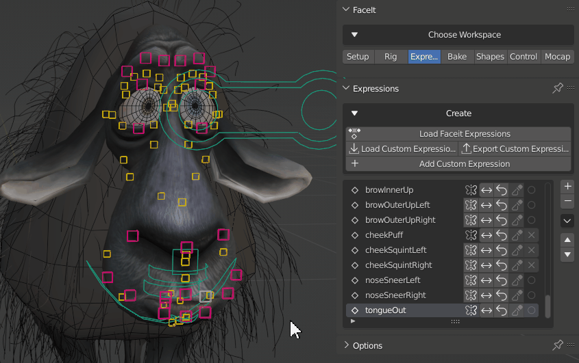Move expression down with the down arrow
This screenshot has height=363, width=579.
(x=567, y=254)
